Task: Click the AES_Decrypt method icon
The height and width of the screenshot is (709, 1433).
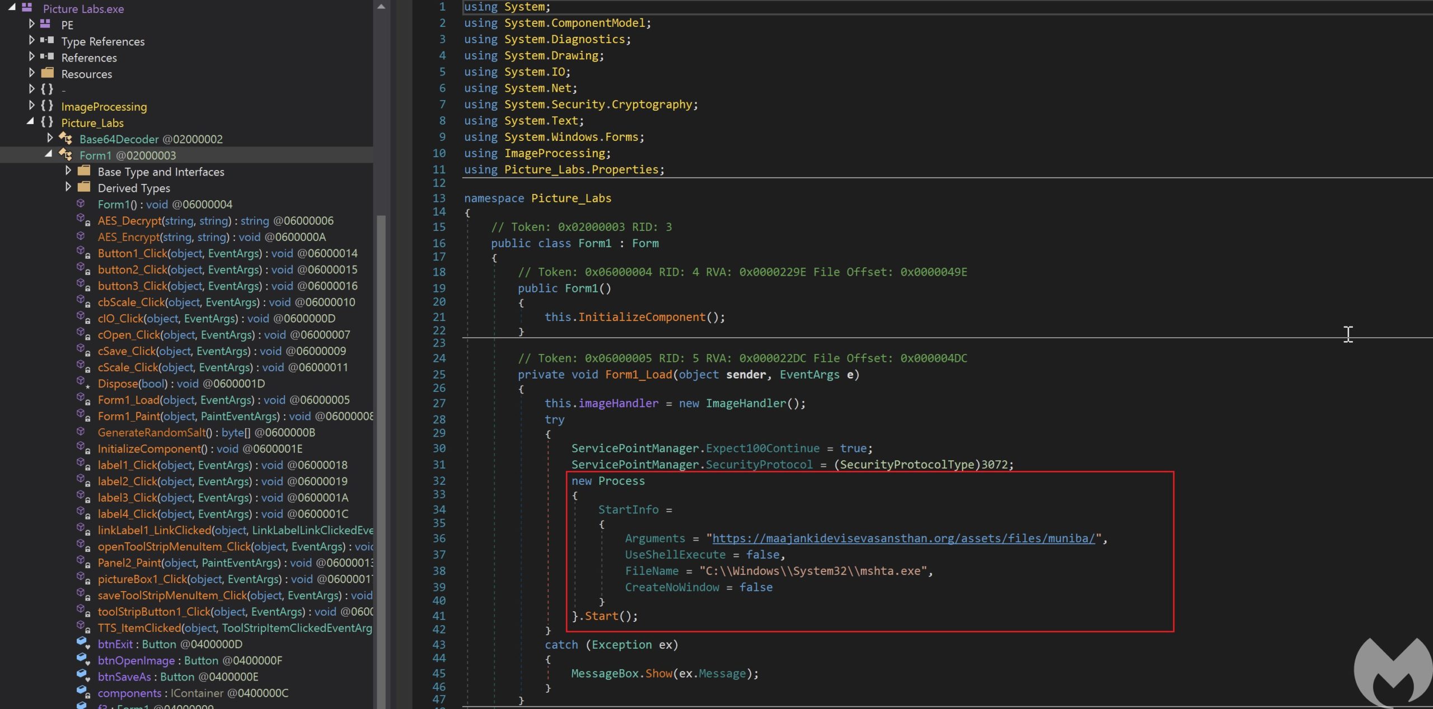Action: tap(83, 220)
